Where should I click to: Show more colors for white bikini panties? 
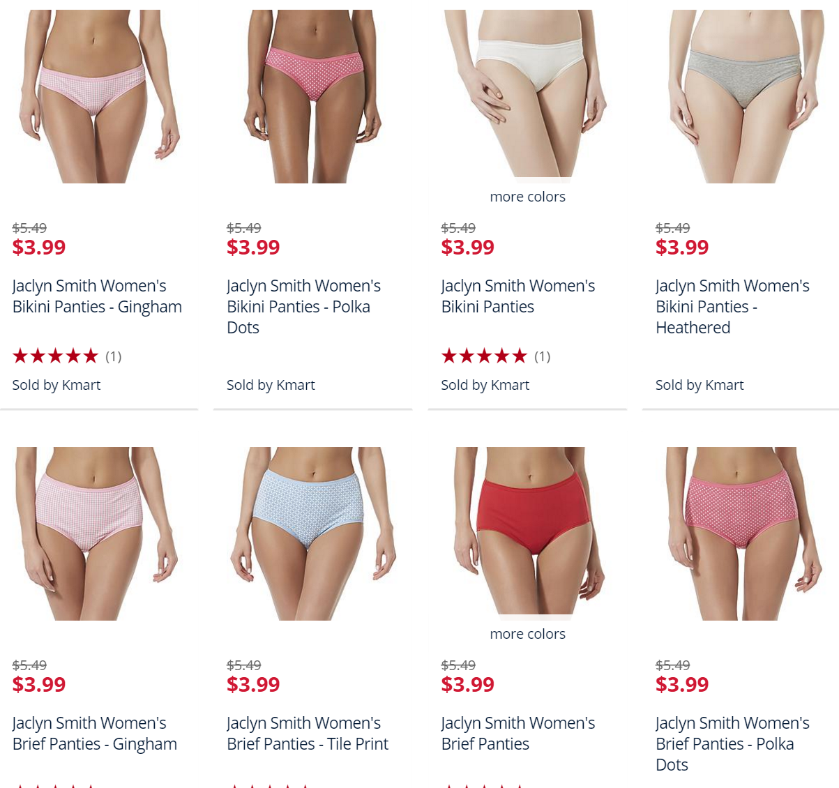coord(527,197)
